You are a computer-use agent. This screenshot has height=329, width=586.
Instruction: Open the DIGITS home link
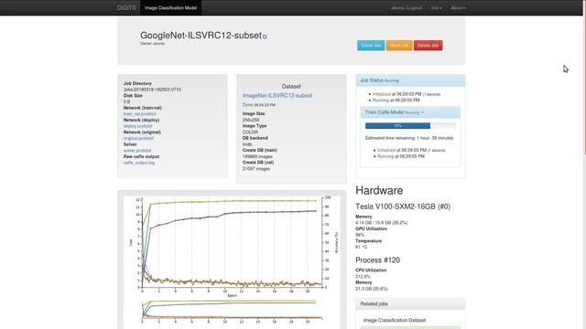pos(126,8)
